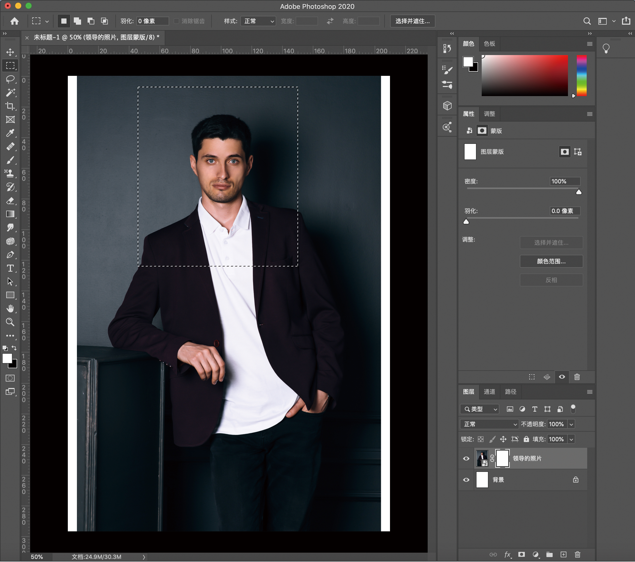Image resolution: width=635 pixels, height=562 pixels.
Task: Click the 羽化 feather input in options bar
Action: tap(153, 21)
